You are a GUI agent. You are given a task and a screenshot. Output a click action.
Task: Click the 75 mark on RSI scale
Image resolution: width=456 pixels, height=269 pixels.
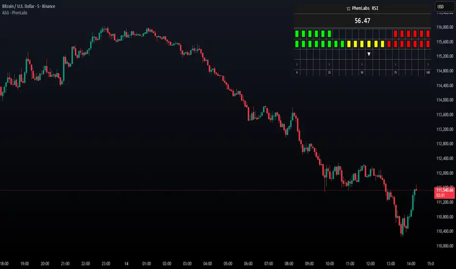click(x=395, y=72)
